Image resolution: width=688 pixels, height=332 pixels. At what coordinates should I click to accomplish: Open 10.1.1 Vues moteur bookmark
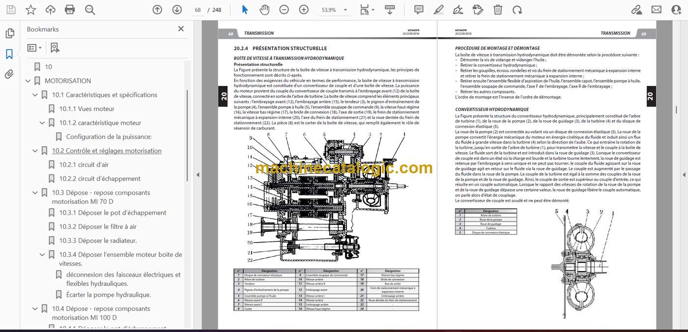tap(87, 109)
